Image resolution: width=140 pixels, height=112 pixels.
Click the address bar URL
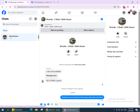(33, 7)
